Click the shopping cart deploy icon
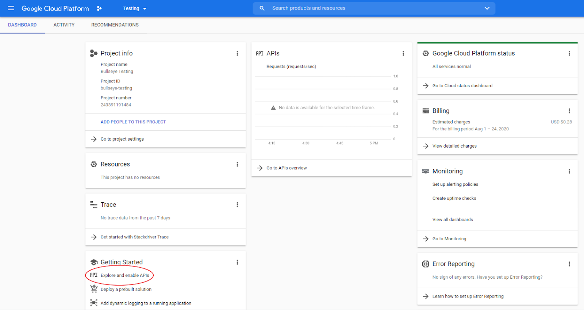The image size is (584, 310). click(x=94, y=289)
